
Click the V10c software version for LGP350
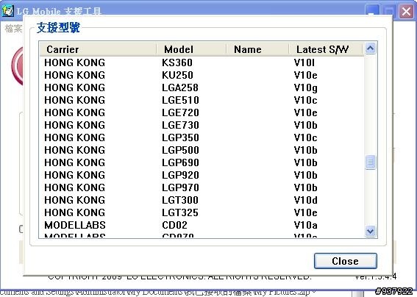[305, 137]
